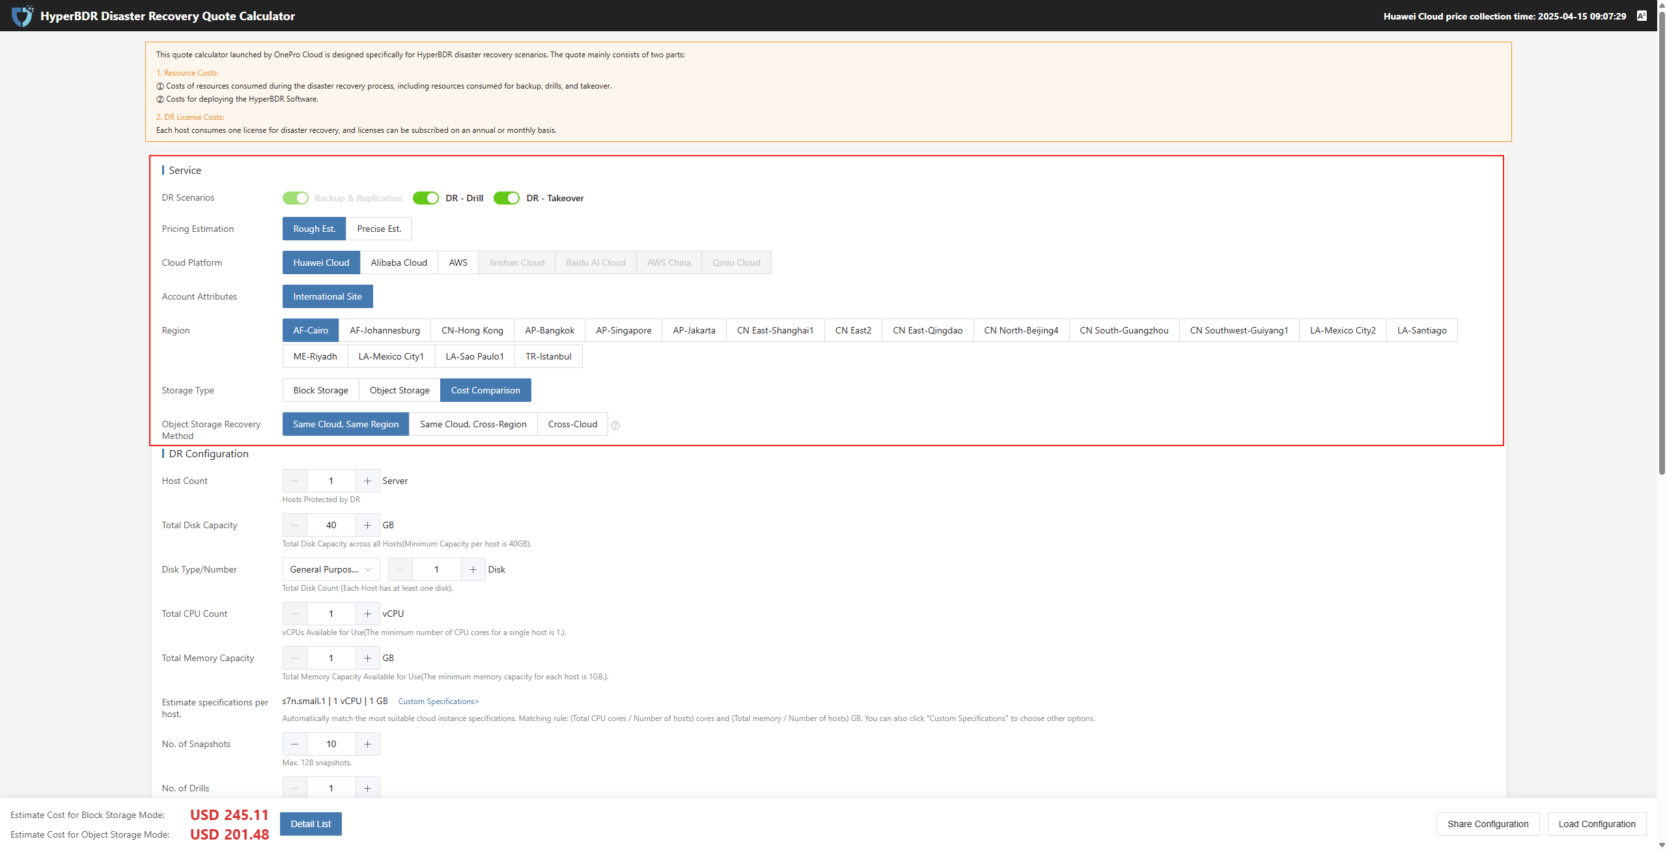The width and height of the screenshot is (1667, 850).
Task: Select International Site account attribute
Action: pos(328,296)
